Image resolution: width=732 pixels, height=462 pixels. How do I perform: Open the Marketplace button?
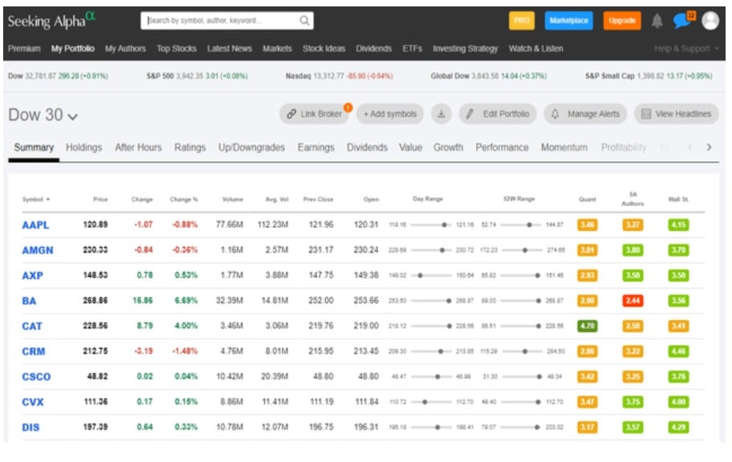(x=568, y=21)
